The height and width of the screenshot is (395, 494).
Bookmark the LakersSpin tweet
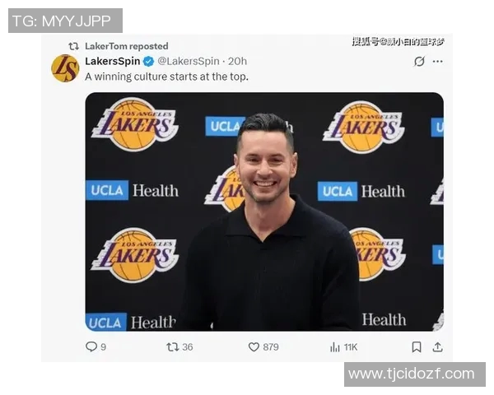click(417, 346)
